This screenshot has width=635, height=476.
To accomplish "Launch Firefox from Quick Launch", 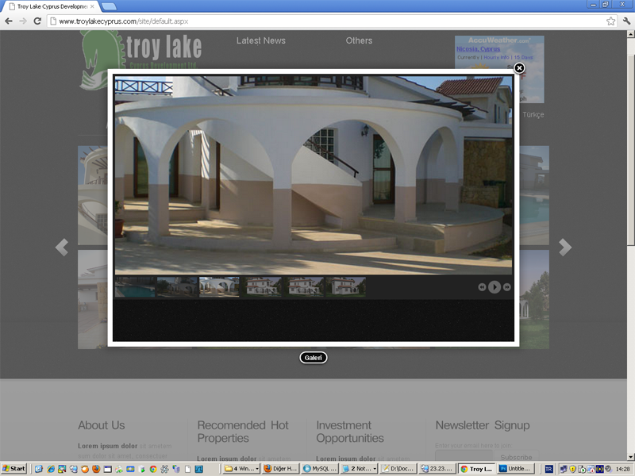I will click(x=96, y=469).
